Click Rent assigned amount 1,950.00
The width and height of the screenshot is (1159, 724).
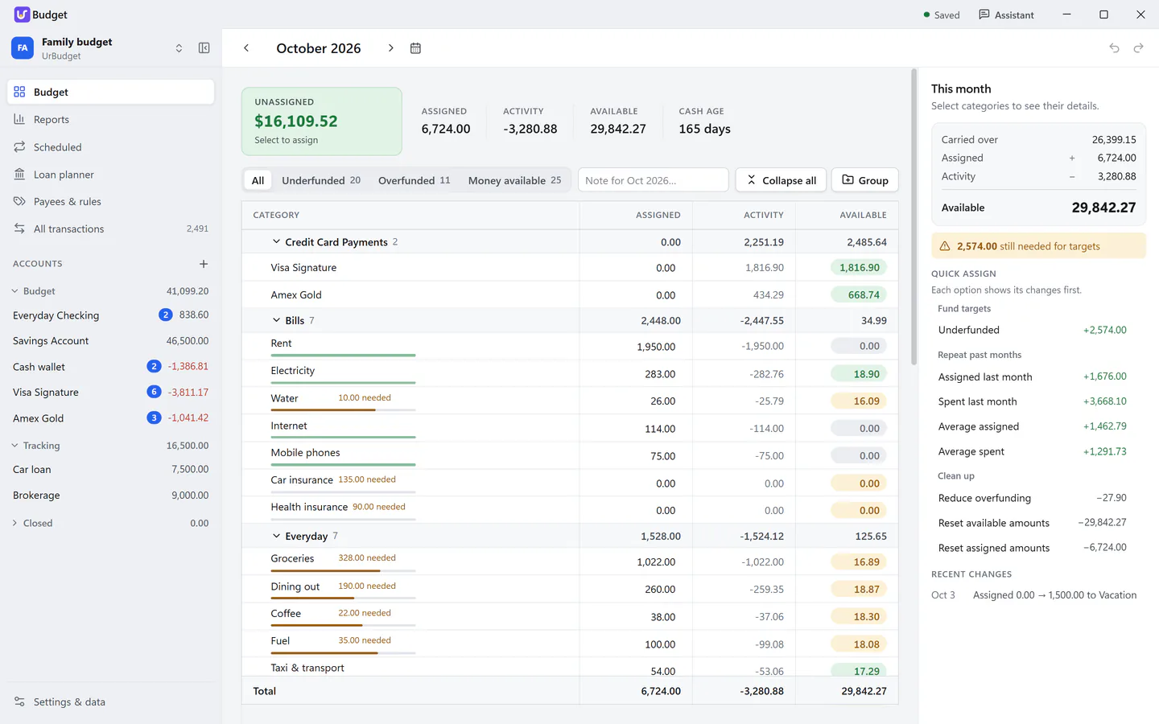click(x=656, y=347)
